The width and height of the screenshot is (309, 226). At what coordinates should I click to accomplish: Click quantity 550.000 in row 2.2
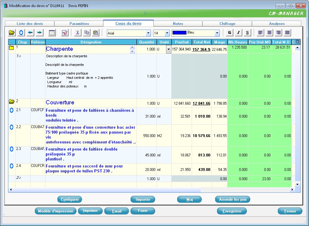click(x=149, y=136)
